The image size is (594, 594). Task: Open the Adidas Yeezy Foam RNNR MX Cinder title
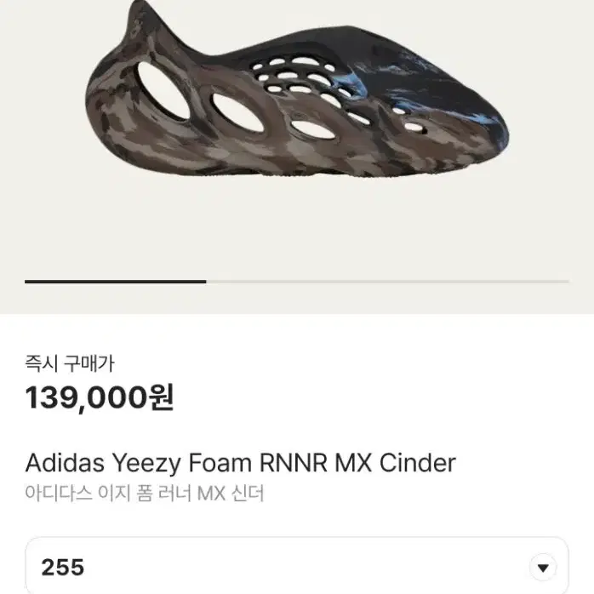pos(241,463)
